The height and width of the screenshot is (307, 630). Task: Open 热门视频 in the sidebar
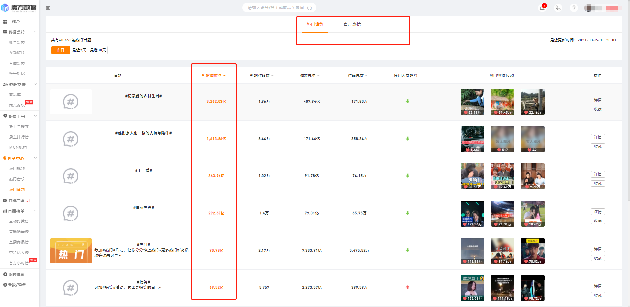click(17, 168)
